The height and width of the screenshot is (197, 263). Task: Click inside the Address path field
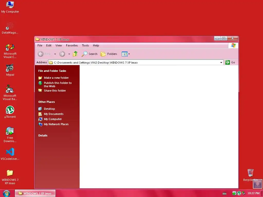[136, 63]
